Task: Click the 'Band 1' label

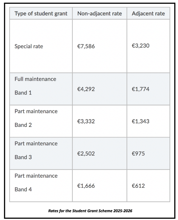Action: pos(23,93)
